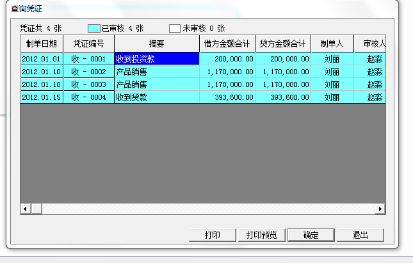Confirm with the 确定 button
Viewport: 413px width, 263px height.
(x=311, y=235)
